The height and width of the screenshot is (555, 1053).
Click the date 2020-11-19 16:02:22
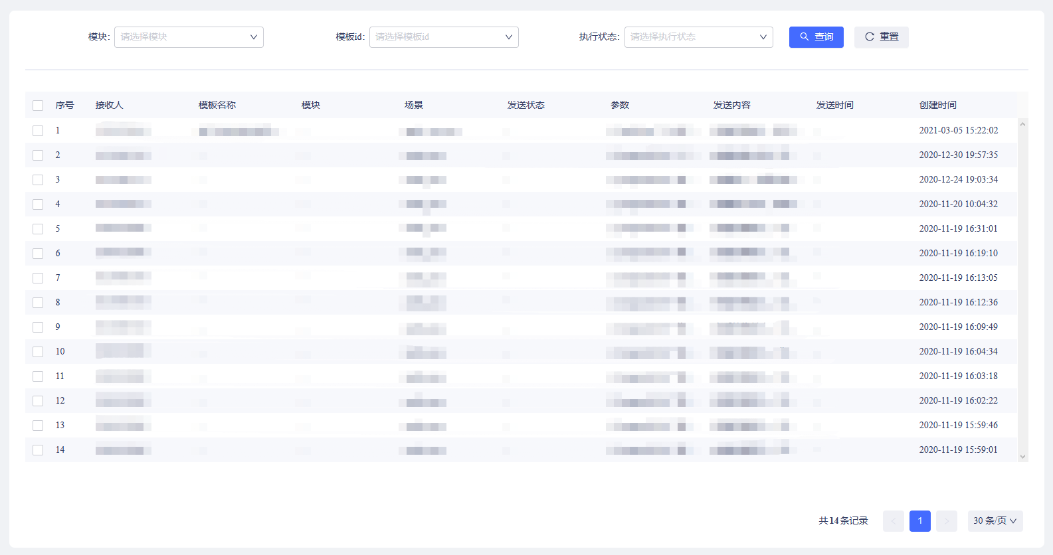959,401
